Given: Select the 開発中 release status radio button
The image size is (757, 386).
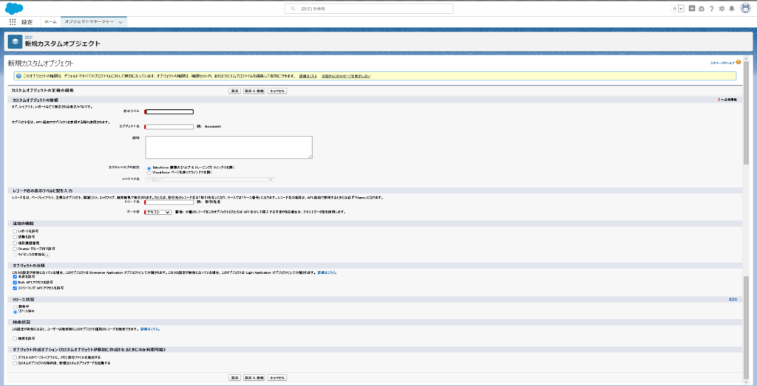Looking at the screenshot, I should 15,306.
